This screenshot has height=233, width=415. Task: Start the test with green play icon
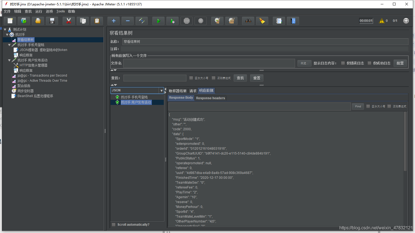point(159,21)
